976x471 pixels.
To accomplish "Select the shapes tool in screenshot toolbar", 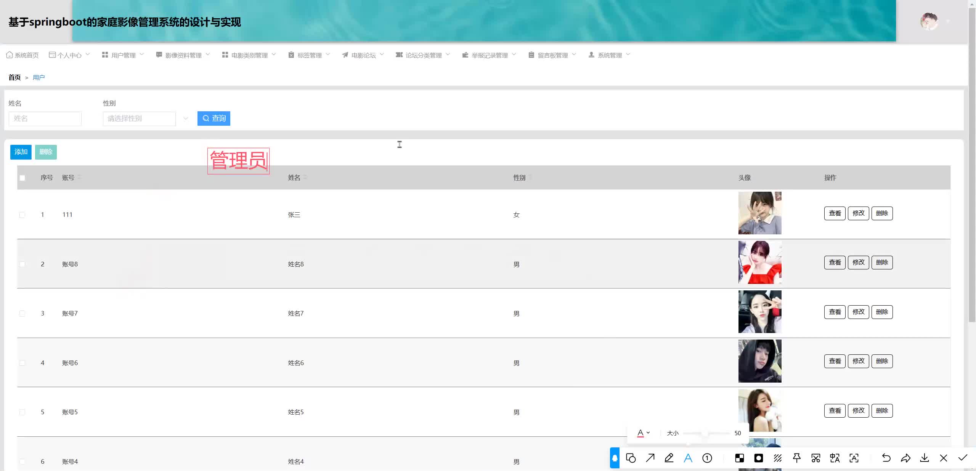I will point(631,458).
